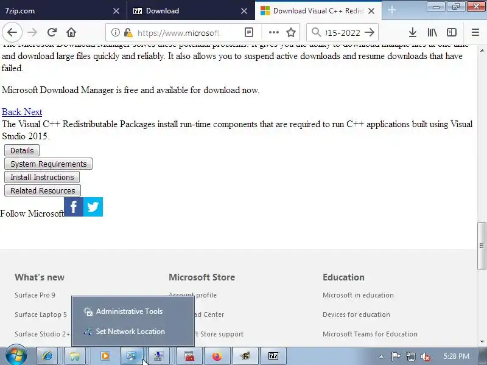Viewport: 487px width, 365px height.
Task: Open the downloads panel arrow icon
Action: [413, 32]
